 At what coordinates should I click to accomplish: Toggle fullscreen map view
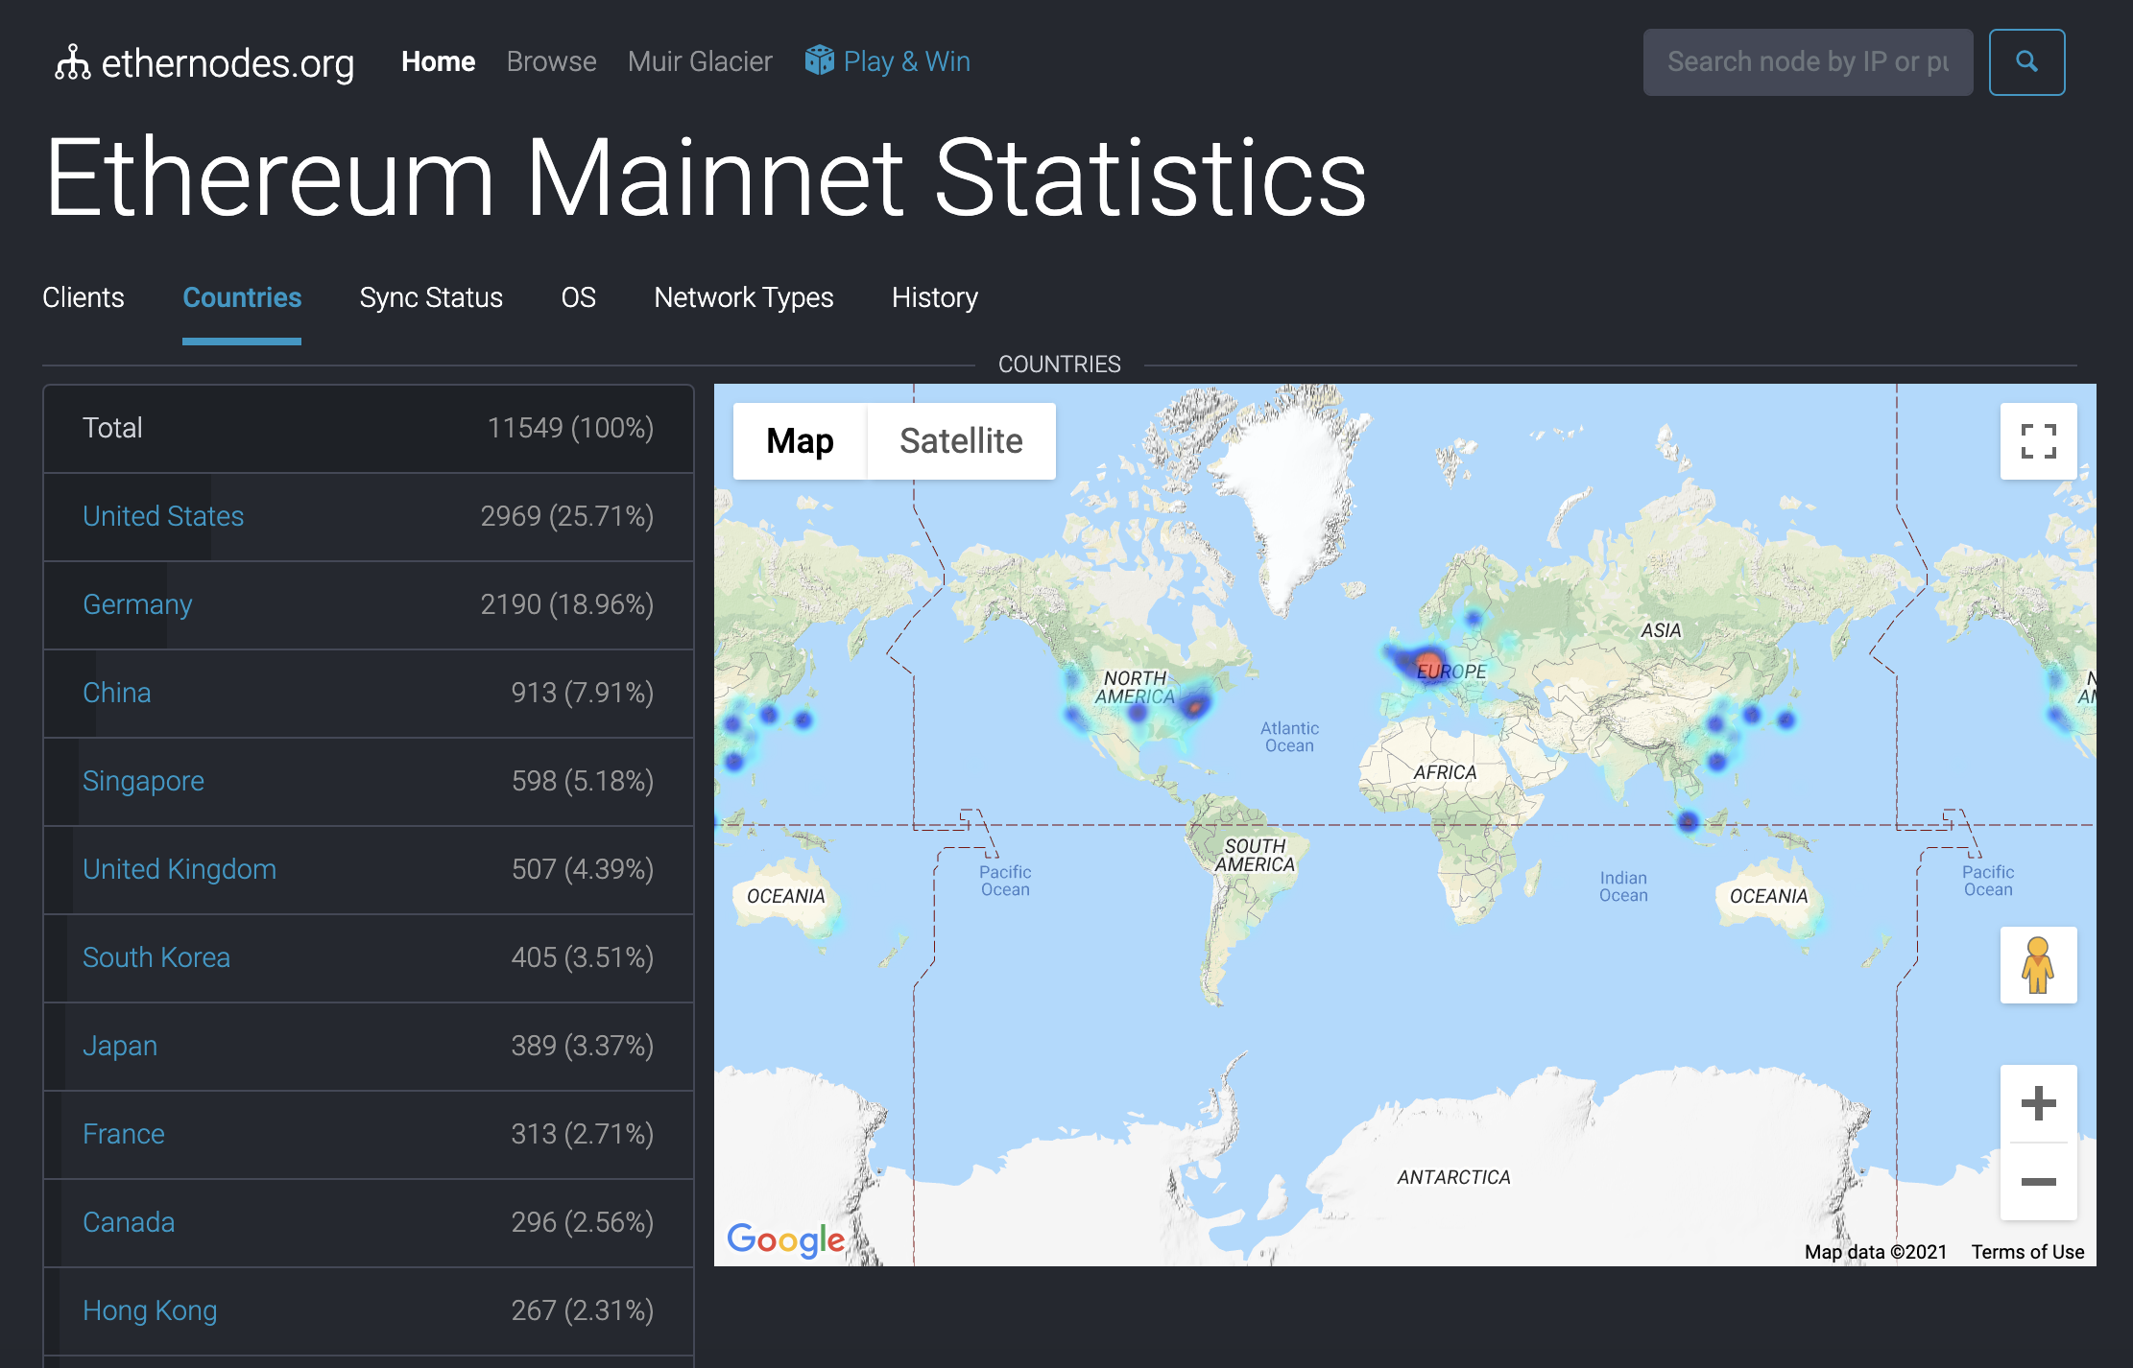2038,441
